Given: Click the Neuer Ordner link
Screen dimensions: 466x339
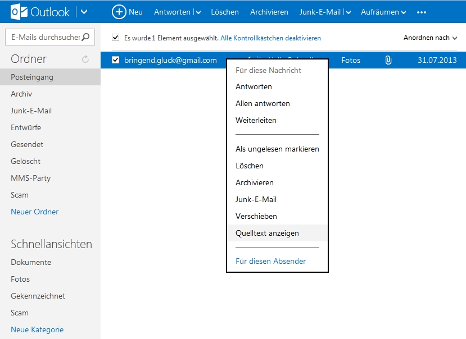Looking at the screenshot, I should [x=34, y=212].
